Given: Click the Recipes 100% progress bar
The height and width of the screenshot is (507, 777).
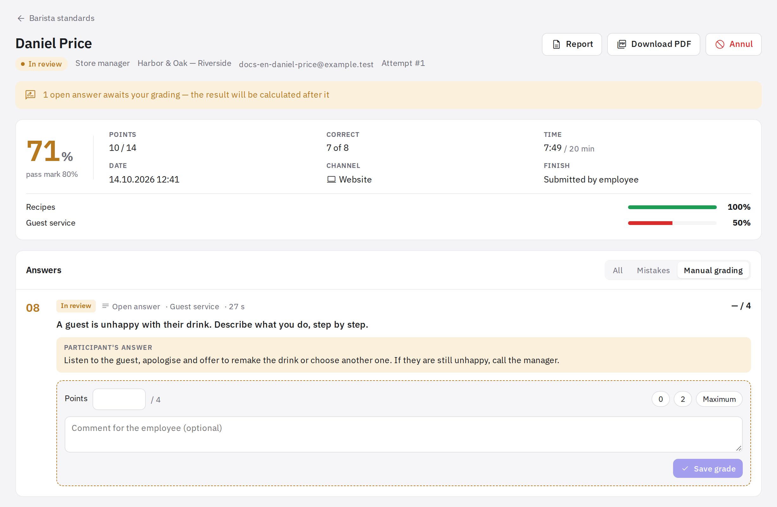Looking at the screenshot, I should pos(672,207).
